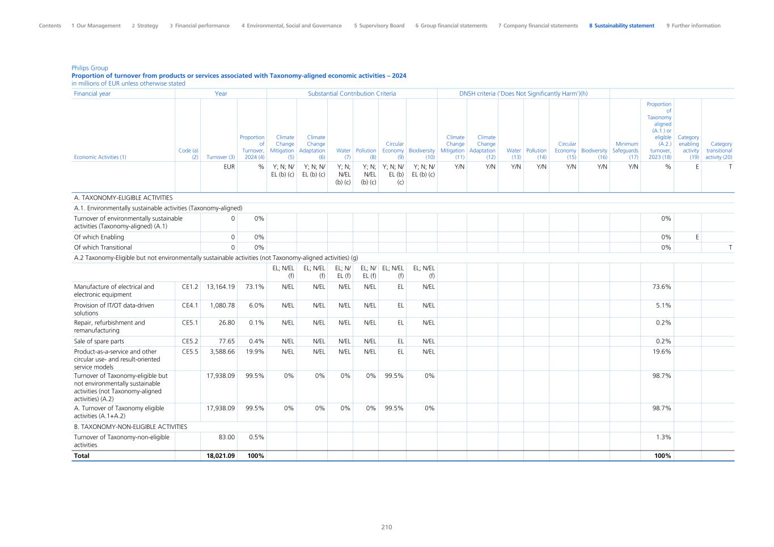
Task: Go to Our Management section
Action: pyautogui.click(x=96, y=26)
